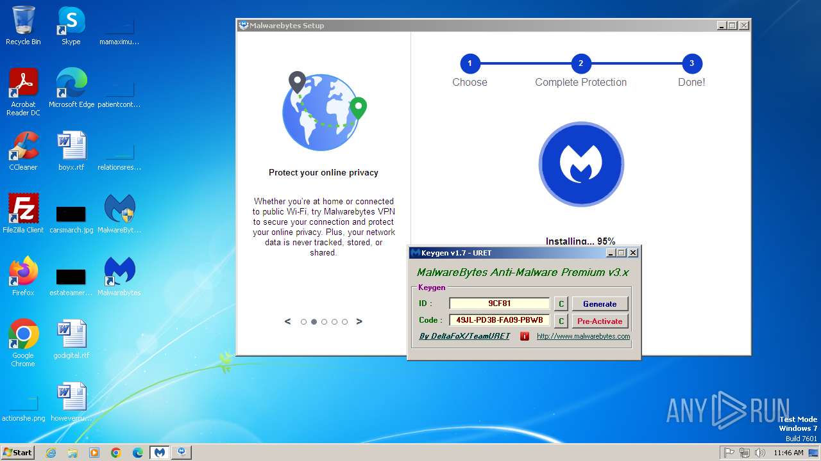Image resolution: width=821 pixels, height=461 pixels.
Task: Click step 2 Complete Protection circle
Action: [x=581, y=63]
